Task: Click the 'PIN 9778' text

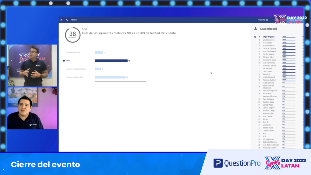Action: pos(261,20)
